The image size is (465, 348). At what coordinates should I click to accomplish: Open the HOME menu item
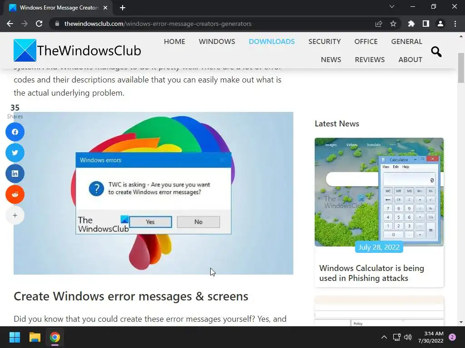(x=174, y=41)
